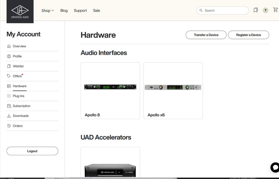Click the Register a Device button
This screenshot has height=179, width=279.
[248, 35]
